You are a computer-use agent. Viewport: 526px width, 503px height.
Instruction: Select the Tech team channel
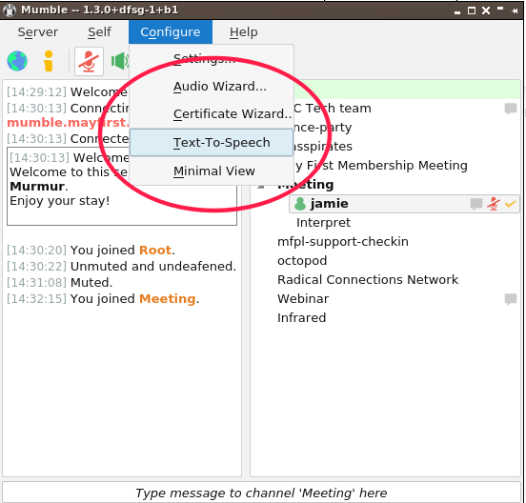pos(333,109)
